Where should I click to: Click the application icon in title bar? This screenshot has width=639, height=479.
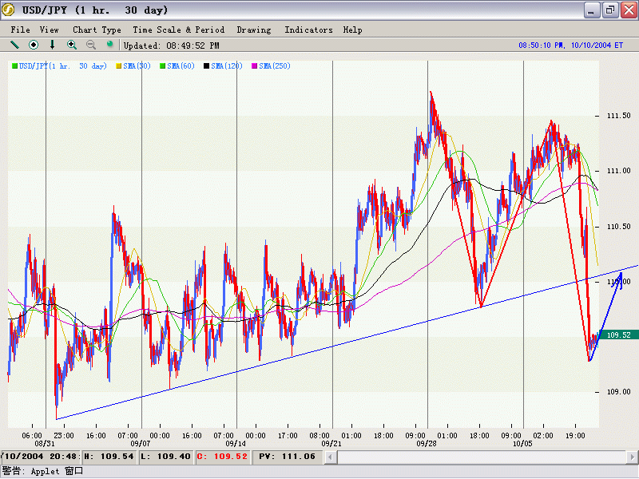(x=10, y=10)
